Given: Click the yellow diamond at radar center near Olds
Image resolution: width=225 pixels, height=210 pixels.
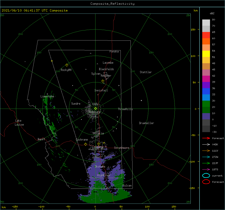Looking at the screenshot, I should pyautogui.click(x=95, y=109).
